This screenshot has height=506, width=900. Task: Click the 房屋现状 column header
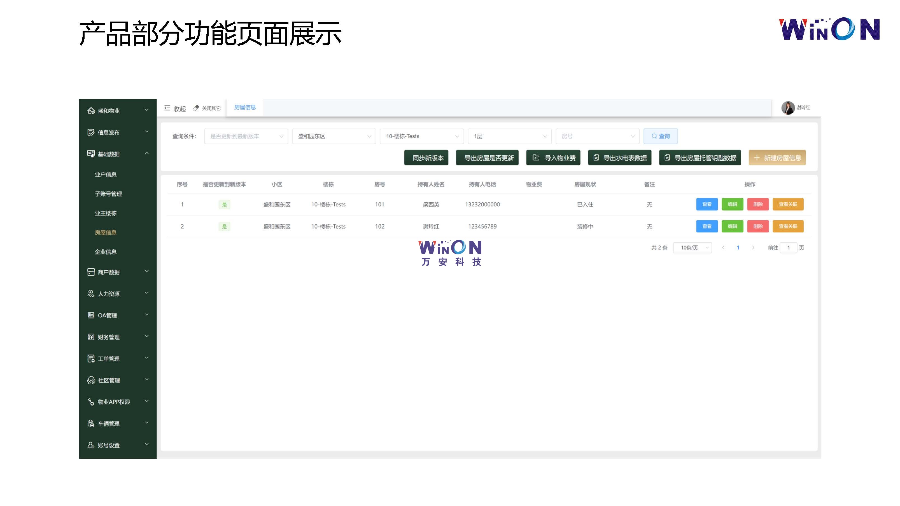(x=585, y=184)
